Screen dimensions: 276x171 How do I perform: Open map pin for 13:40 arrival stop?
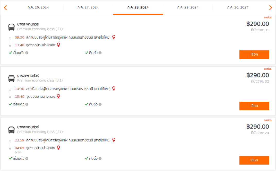pos(58,45)
